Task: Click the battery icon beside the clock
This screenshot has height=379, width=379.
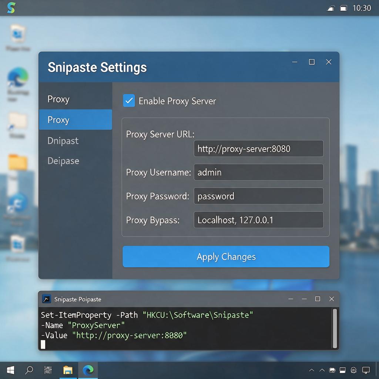Action: (x=343, y=9)
